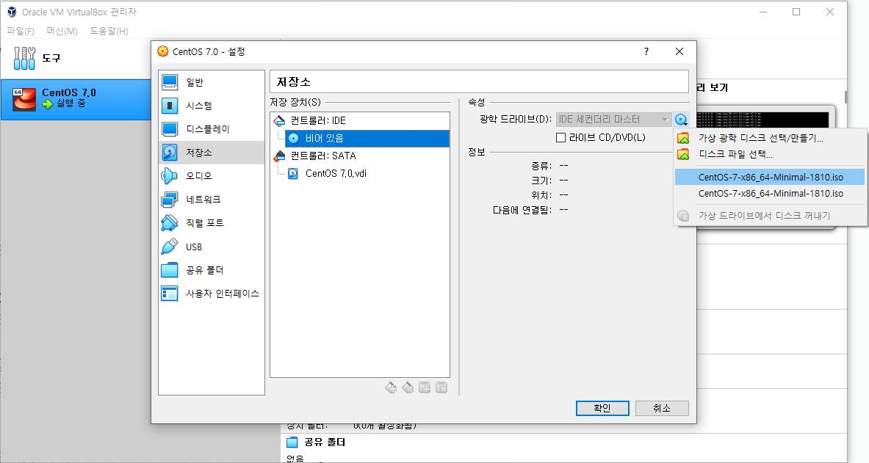
Task: Open the 광학 드라이브 IDE 세컨더리 마스터 dropdown
Action: (x=614, y=119)
